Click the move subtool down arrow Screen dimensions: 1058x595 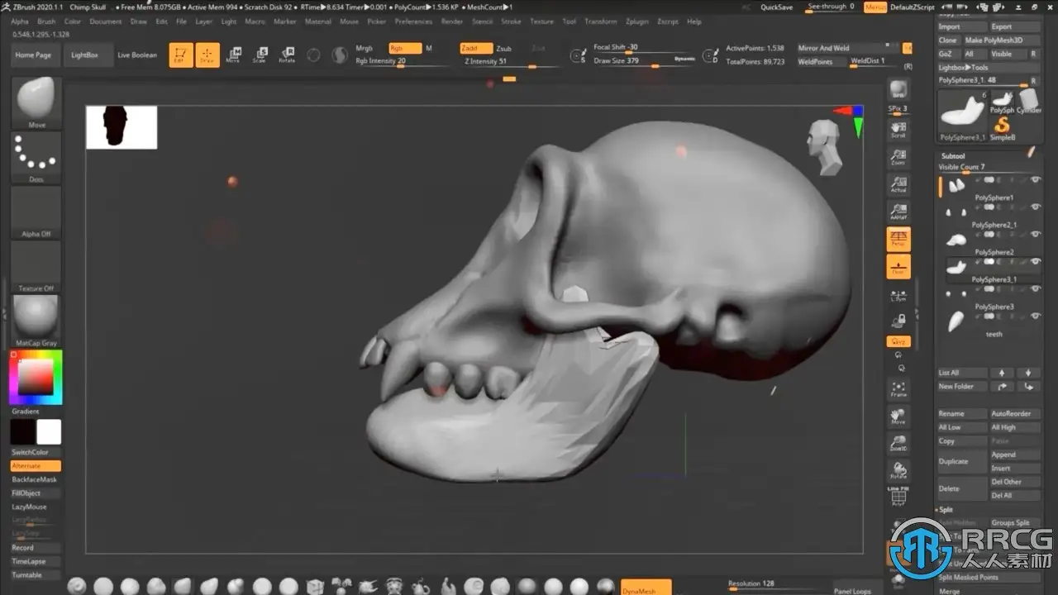point(1028,373)
